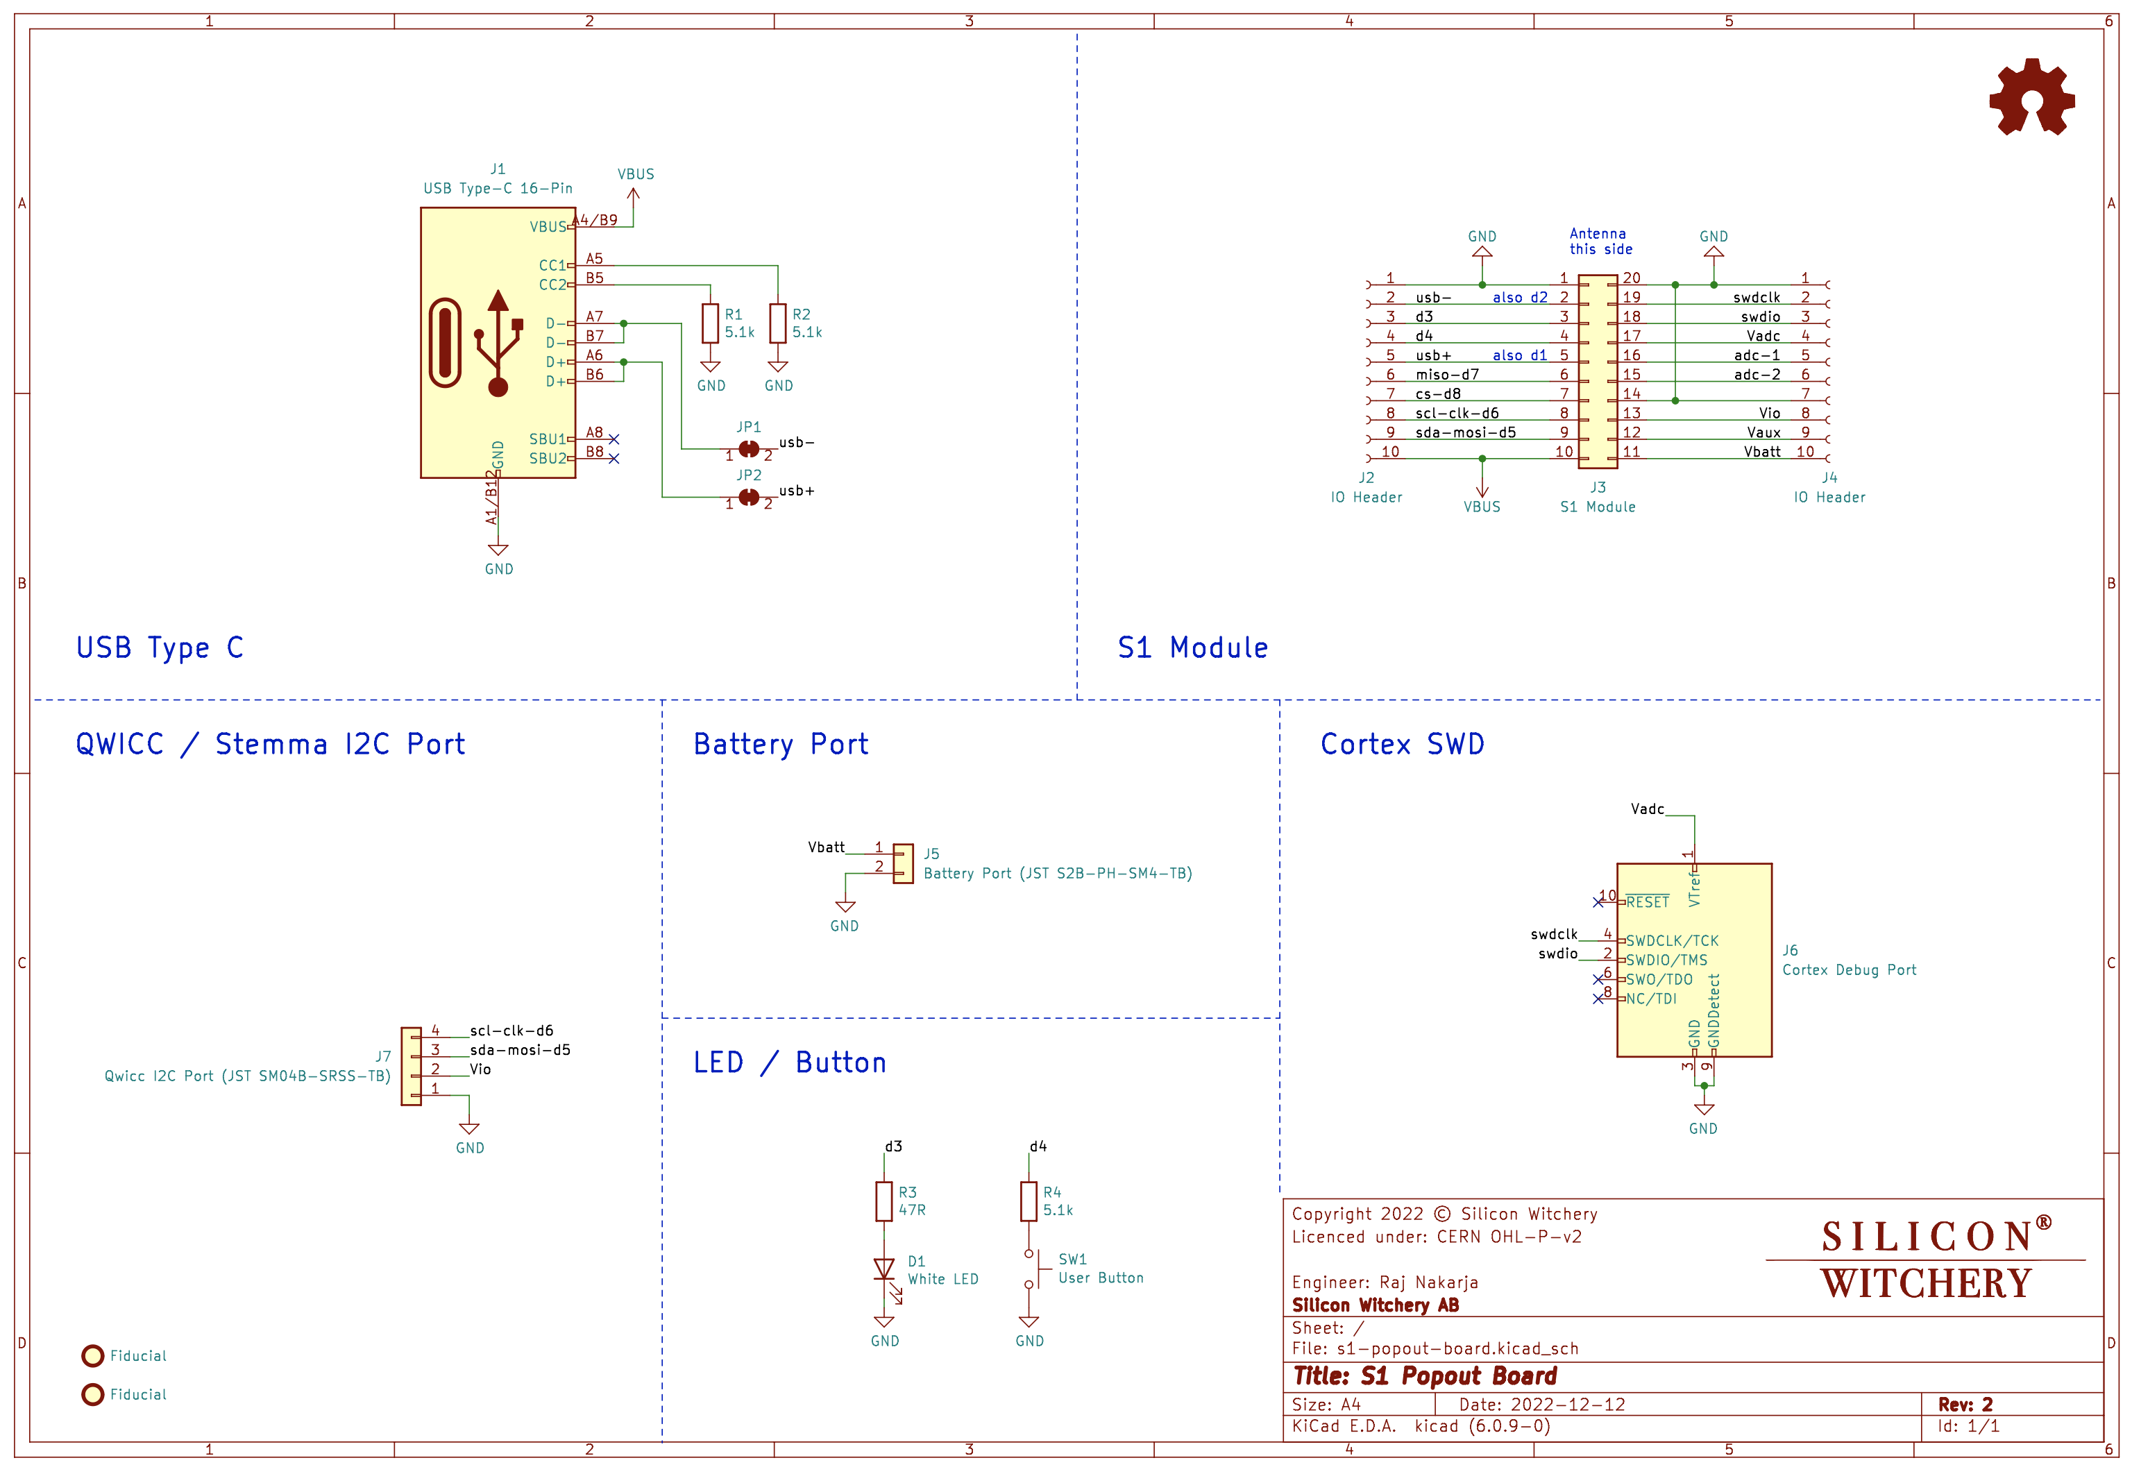This screenshot has width=2132, height=1474.
Task: Click the no-connect X on SBU2
Action: point(614,458)
